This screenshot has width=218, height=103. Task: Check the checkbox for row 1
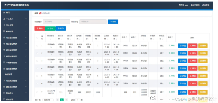(x=37, y=46)
